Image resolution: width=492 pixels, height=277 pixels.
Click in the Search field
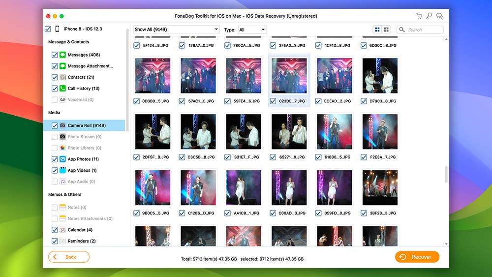[x=420, y=30]
